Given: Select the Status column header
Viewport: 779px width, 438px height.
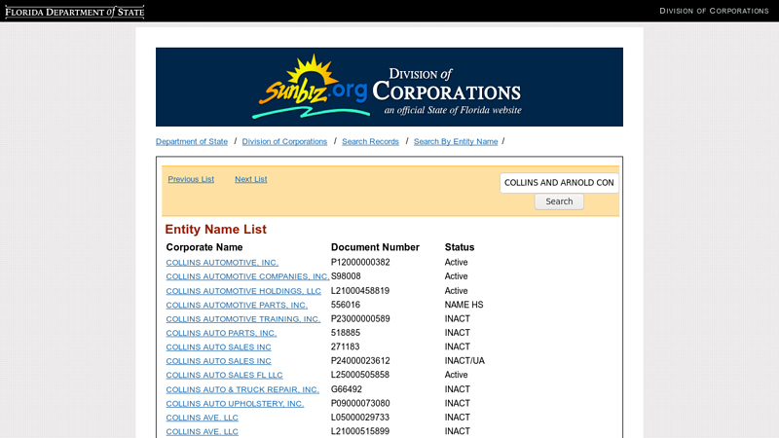Looking at the screenshot, I should pos(460,247).
